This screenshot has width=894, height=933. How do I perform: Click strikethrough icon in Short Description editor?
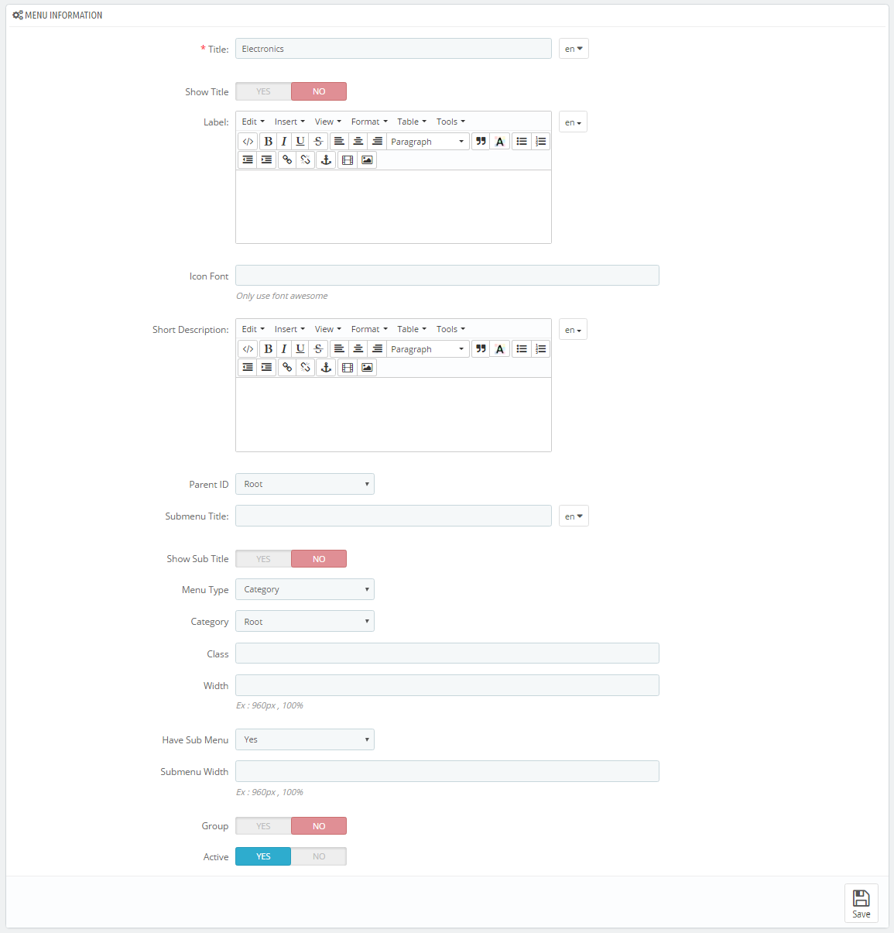pos(318,348)
